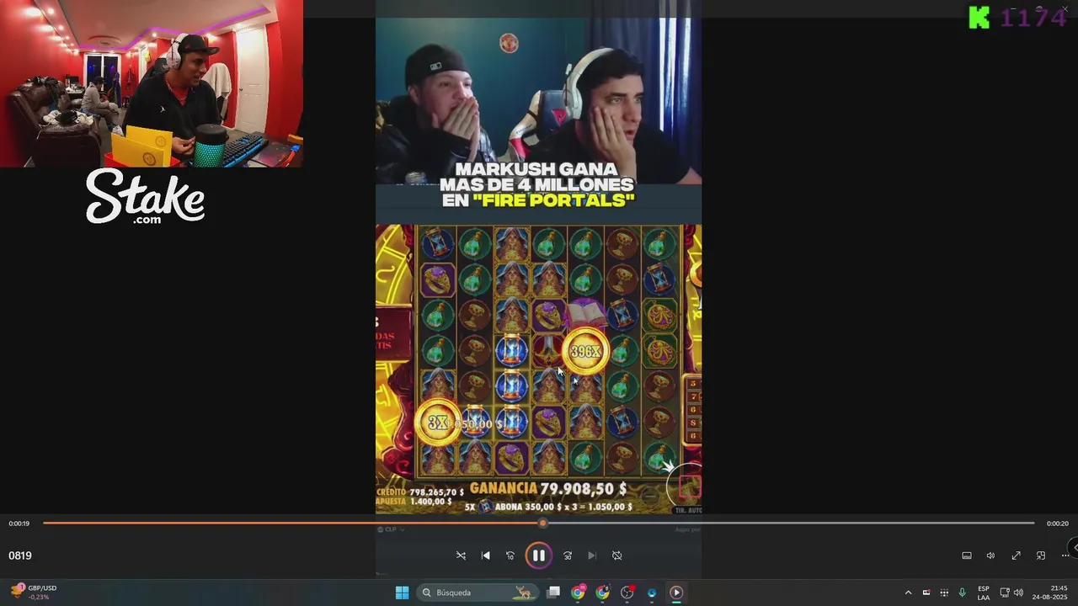Click the video title 0819

[20, 555]
